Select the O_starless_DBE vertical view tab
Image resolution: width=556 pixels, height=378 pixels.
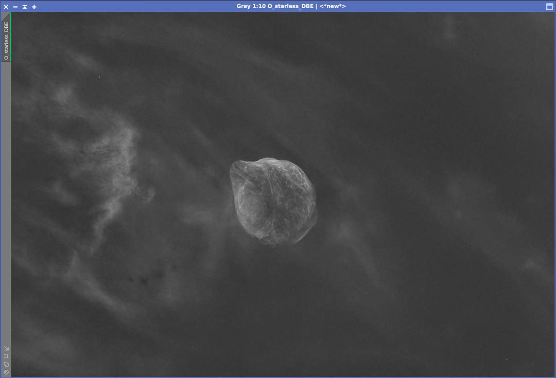[6, 40]
